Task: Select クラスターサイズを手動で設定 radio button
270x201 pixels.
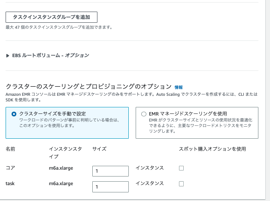Action: (14, 114)
